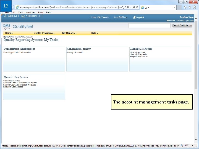
Task: Click View User Access link
Action: click(12, 81)
